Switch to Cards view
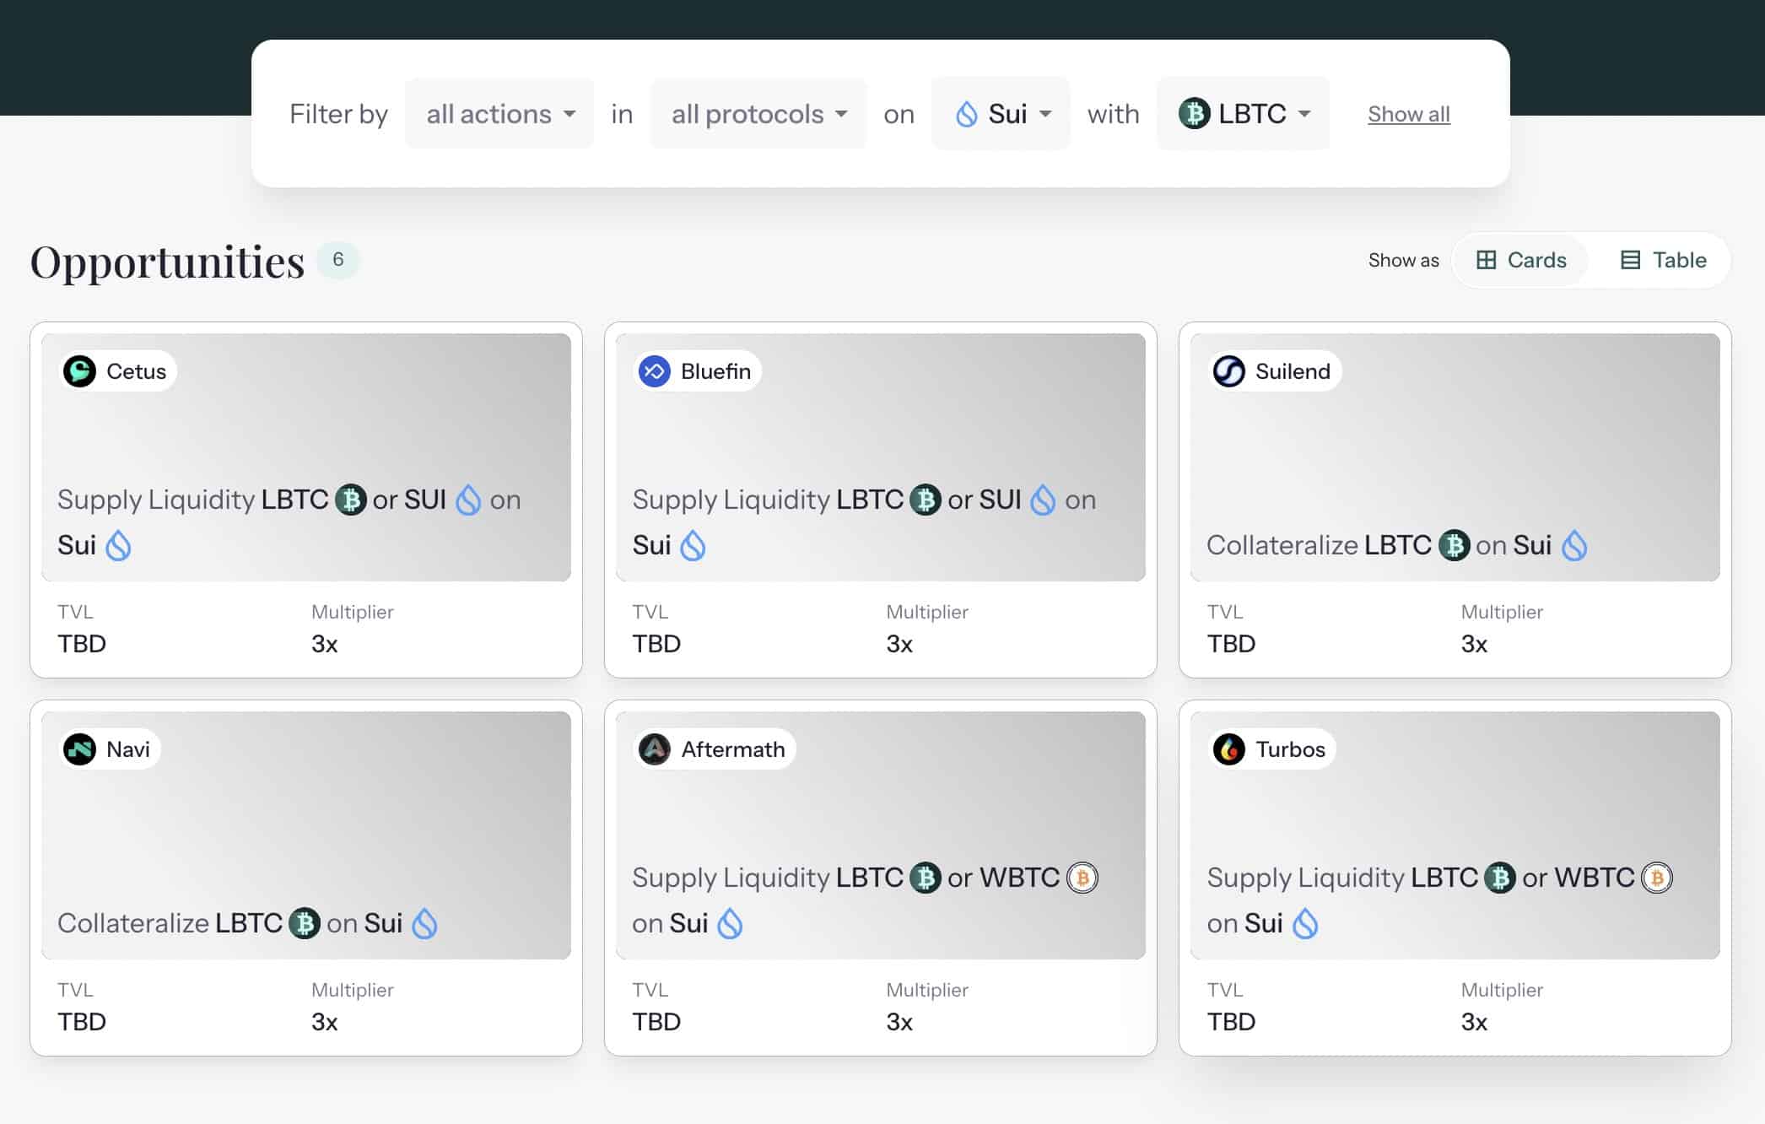 (1520, 260)
